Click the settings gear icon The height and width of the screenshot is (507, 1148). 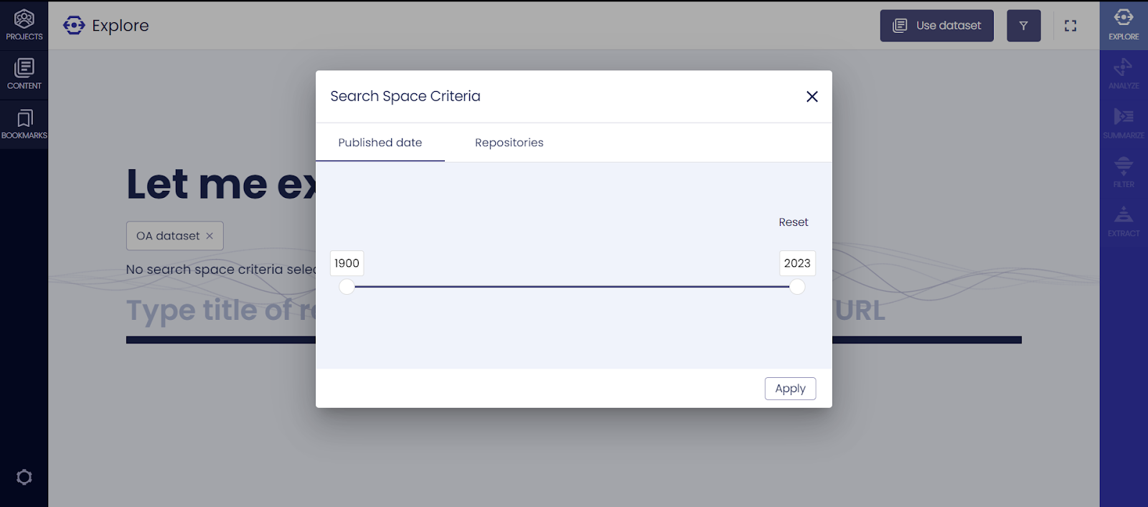(x=24, y=478)
